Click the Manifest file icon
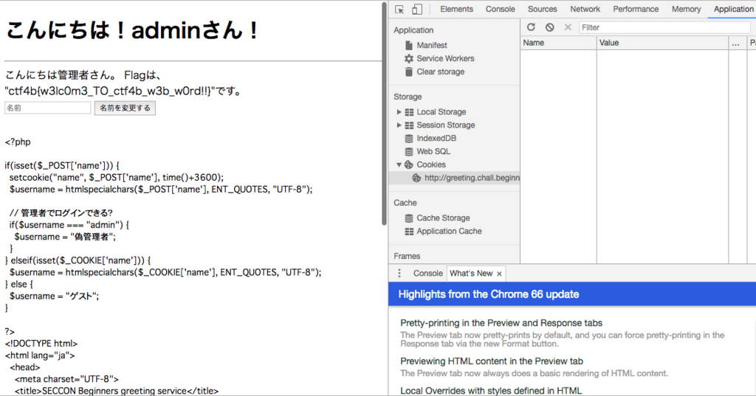 (409, 45)
